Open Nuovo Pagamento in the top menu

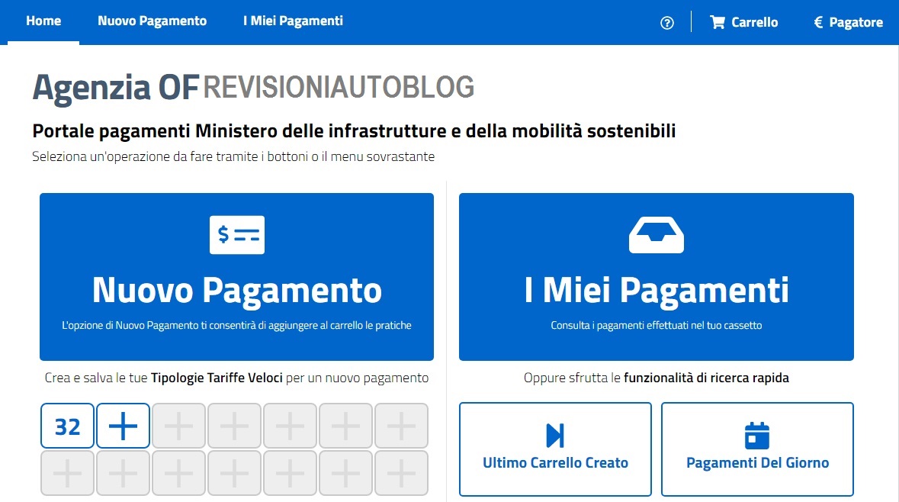(x=152, y=21)
